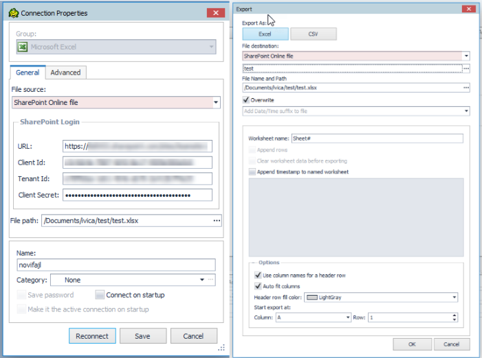
Task: Enable Append timestamp to named worksheet
Action: tap(252, 172)
